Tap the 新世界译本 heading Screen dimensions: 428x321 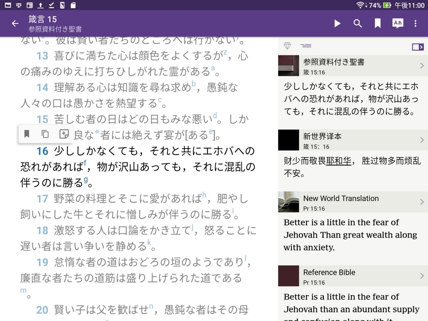coord(322,136)
